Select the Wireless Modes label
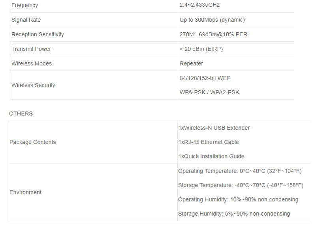This screenshot has height=227, width=312. [x=32, y=63]
